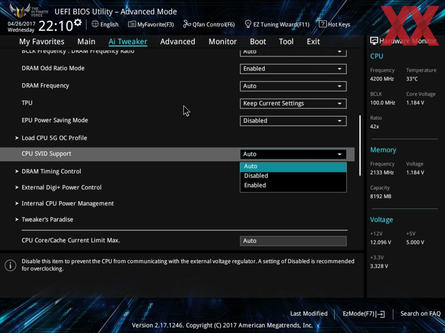Choose Enabled in the SVID options list
The image size is (445, 333).
(x=293, y=185)
